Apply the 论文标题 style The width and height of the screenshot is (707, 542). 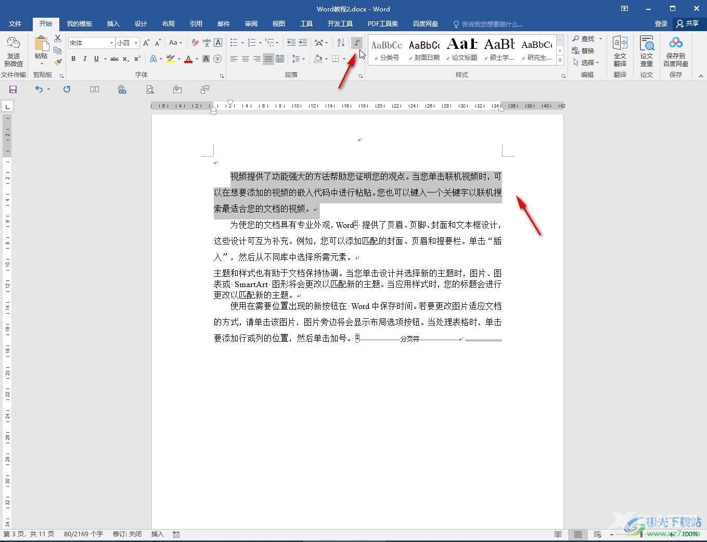point(462,50)
